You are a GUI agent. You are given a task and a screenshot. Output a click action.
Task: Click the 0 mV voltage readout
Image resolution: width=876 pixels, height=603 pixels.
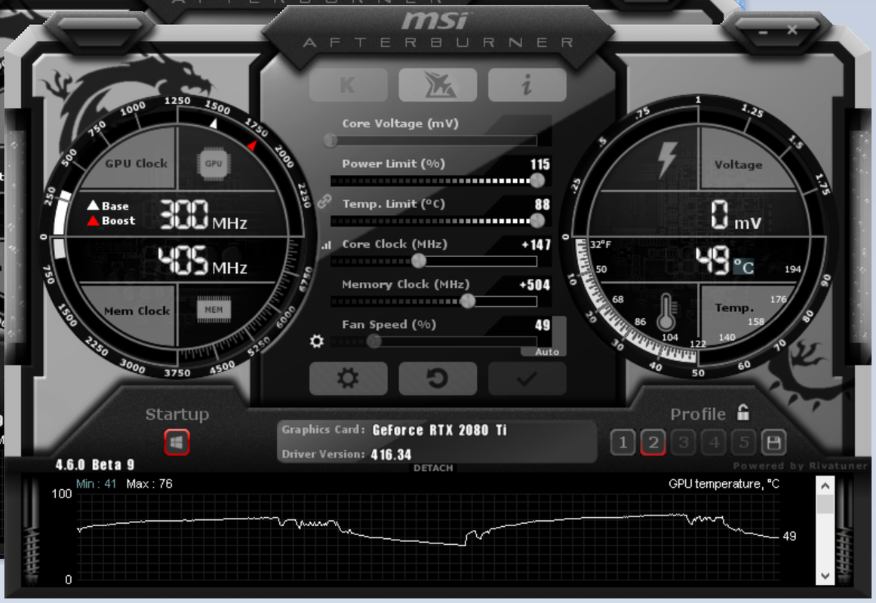coord(736,216)
